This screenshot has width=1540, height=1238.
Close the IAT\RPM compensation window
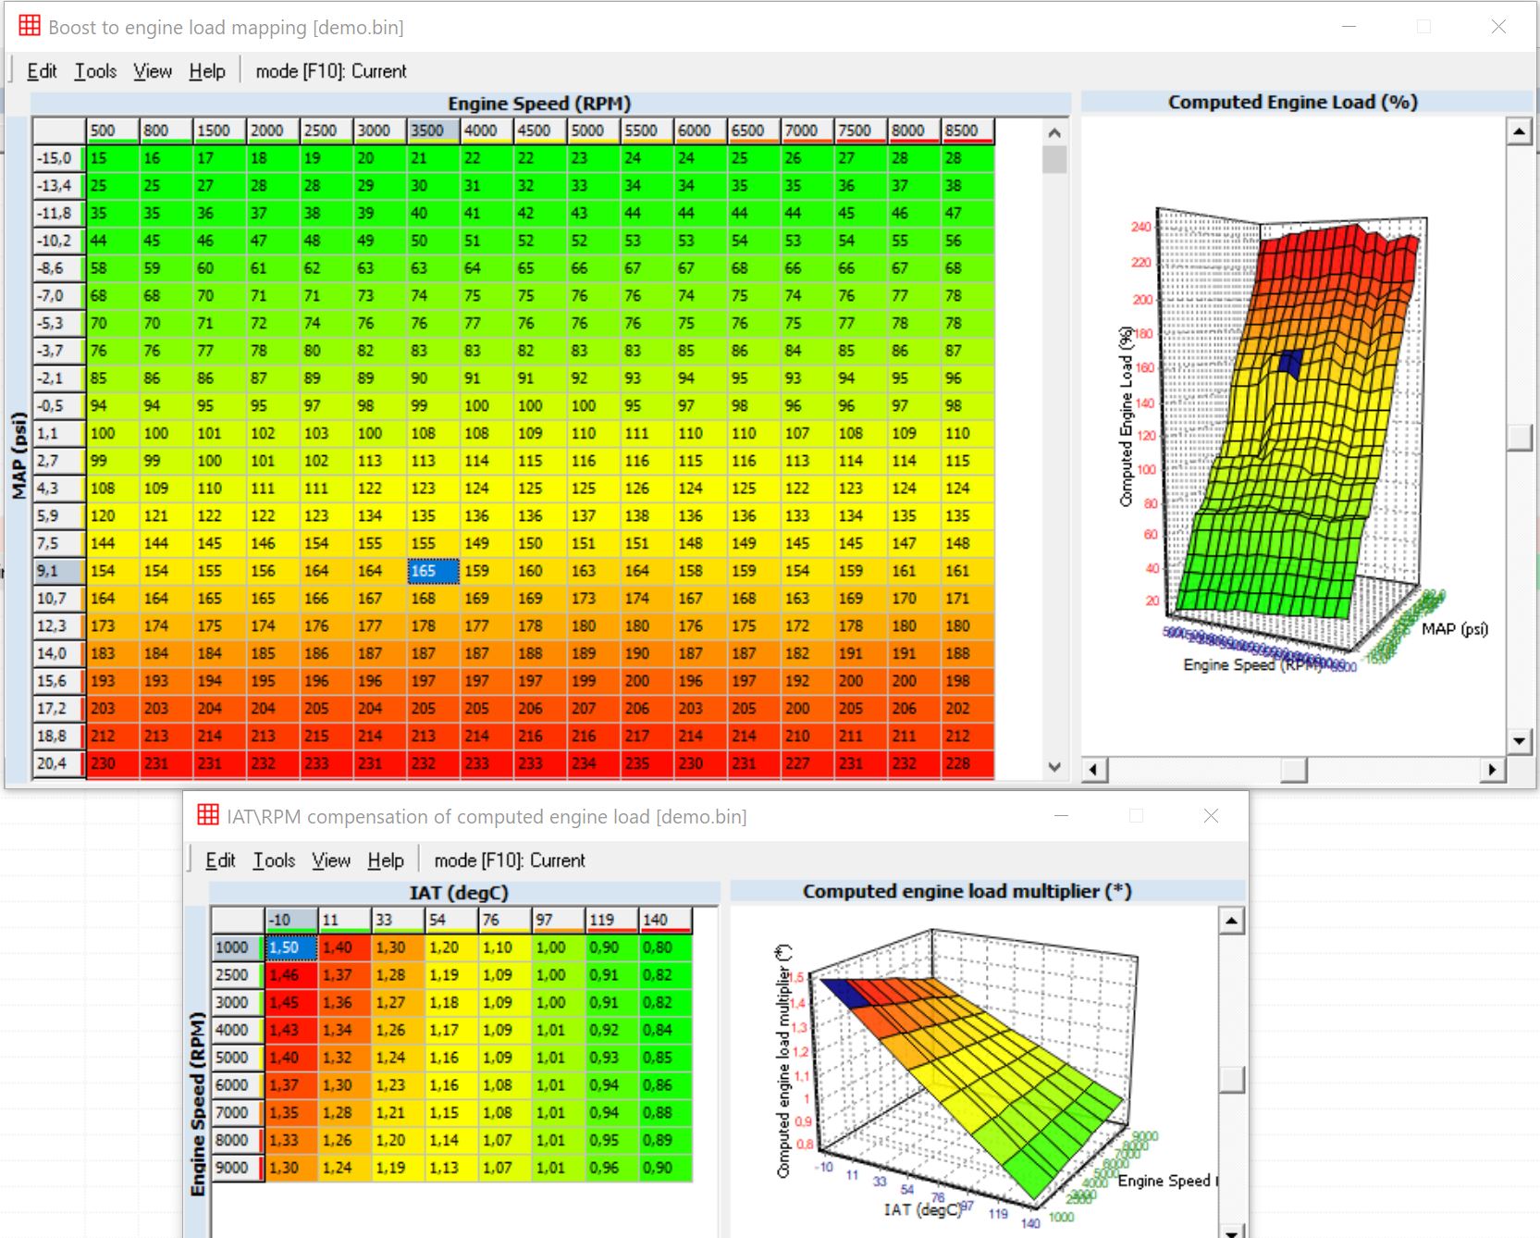(1211, 816)
